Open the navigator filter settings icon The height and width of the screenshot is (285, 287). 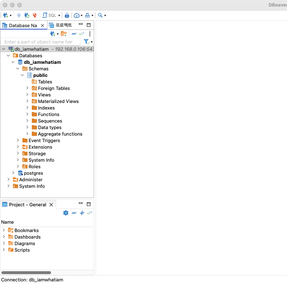[x=87, y=42]
